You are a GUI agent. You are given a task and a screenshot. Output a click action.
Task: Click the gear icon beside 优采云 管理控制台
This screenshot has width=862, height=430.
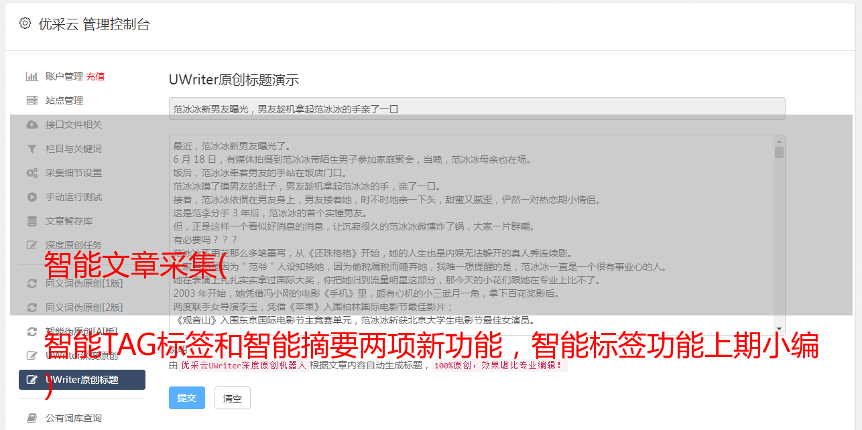25,23
